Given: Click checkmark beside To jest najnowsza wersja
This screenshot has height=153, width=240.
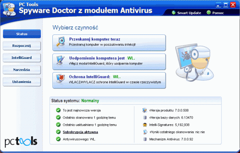Looking at the screenshot, I should pos(58,110).
